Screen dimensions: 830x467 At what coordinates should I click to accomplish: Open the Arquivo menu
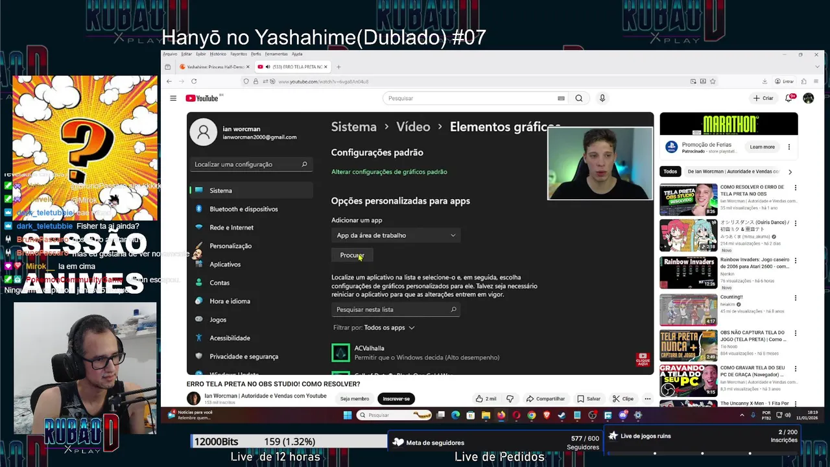[x=170, y=54]
